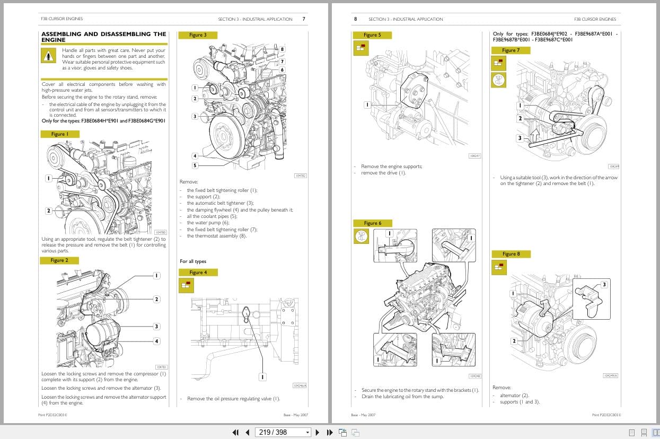Select the Figure 1 label
Image resolution: width=660 pixels, height=439 pixels.
click(60, 134)
